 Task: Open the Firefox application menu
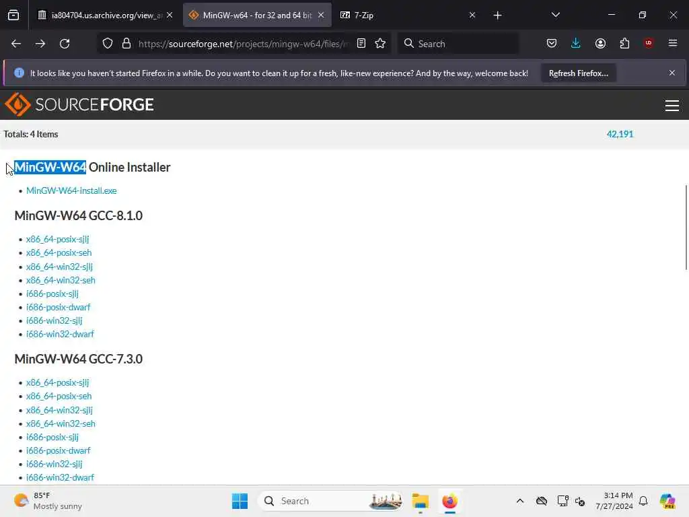pos(673,42)
